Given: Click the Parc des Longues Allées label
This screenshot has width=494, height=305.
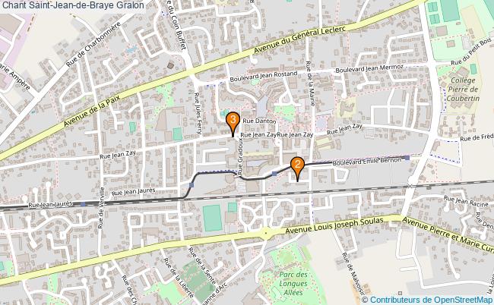Looking at the screenshot, I should point(293,283).
